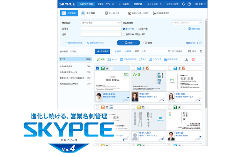
Task: Open the その他操作 menu
Action: point(175,51)
